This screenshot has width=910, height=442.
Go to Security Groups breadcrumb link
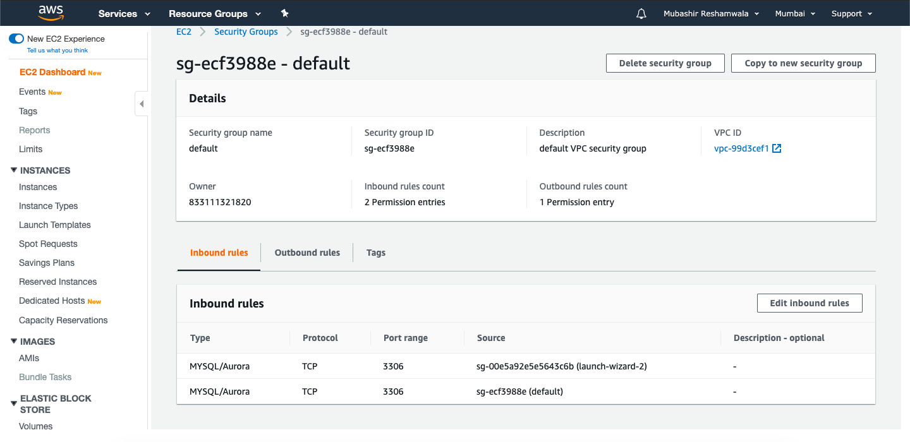pyautogui.click(x=246, y=32)
